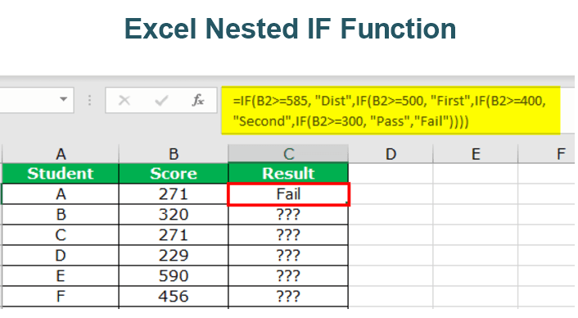Image resolution: width=578 pixels, height=318 pixels.
Task: Open the Name Box dropdown arrow
Action: point(63,99)
